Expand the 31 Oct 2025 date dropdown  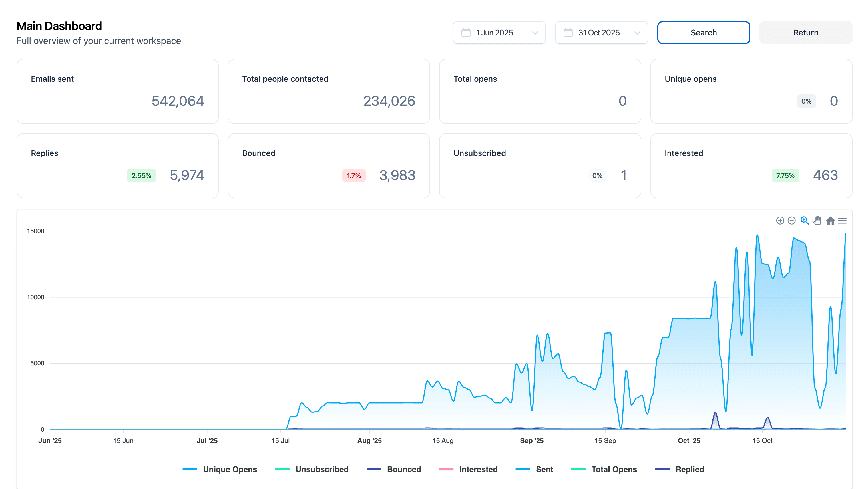pyautogui.click(x=637, y=33)
